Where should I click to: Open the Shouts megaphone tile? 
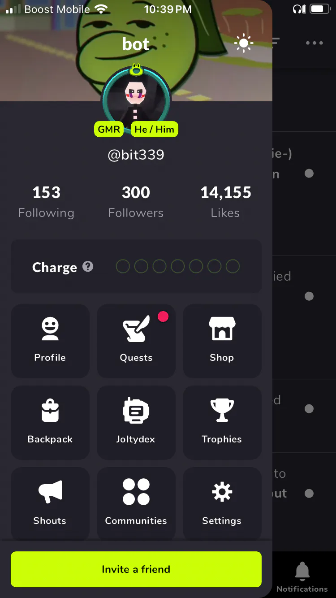point(50,504)
